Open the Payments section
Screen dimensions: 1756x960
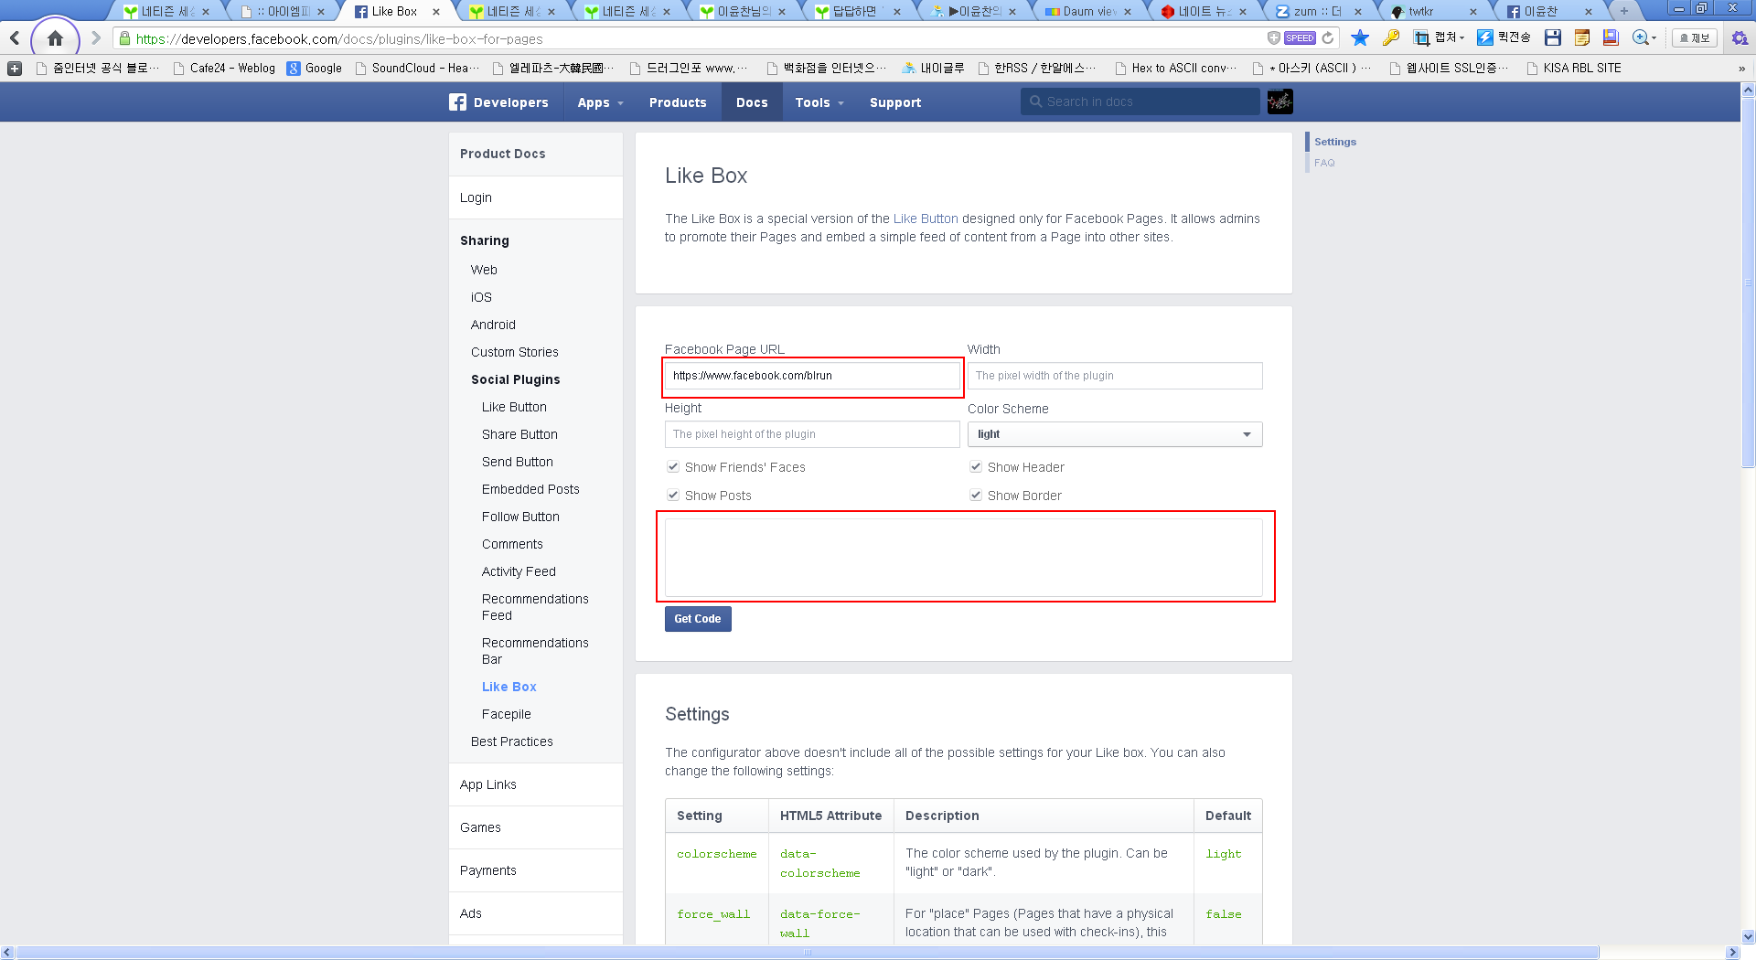click(x=487, y=870)
